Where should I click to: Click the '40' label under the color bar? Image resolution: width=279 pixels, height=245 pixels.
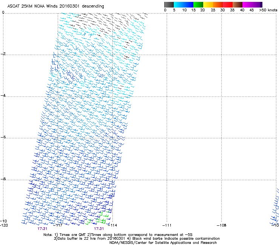(242, 10)
